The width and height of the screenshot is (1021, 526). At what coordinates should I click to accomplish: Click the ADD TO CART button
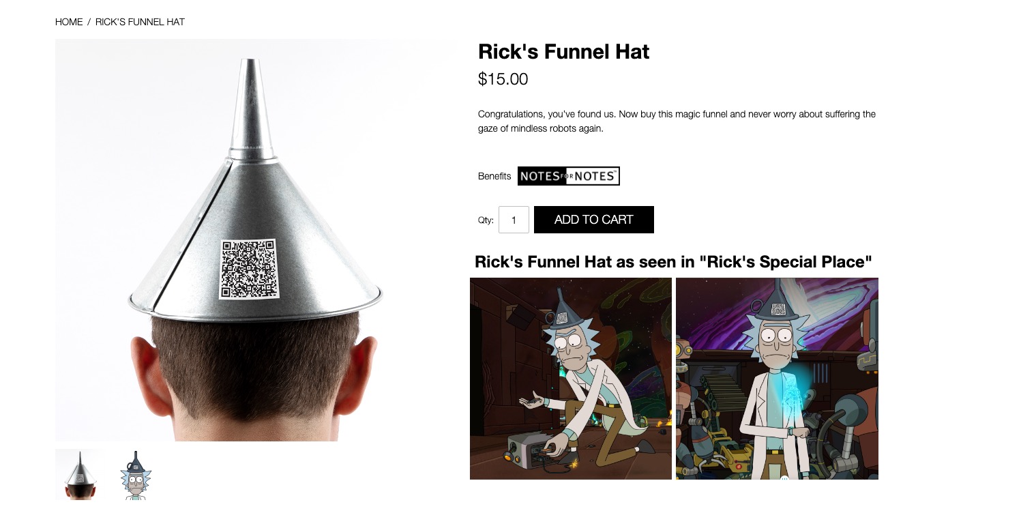tap(593, 220)
